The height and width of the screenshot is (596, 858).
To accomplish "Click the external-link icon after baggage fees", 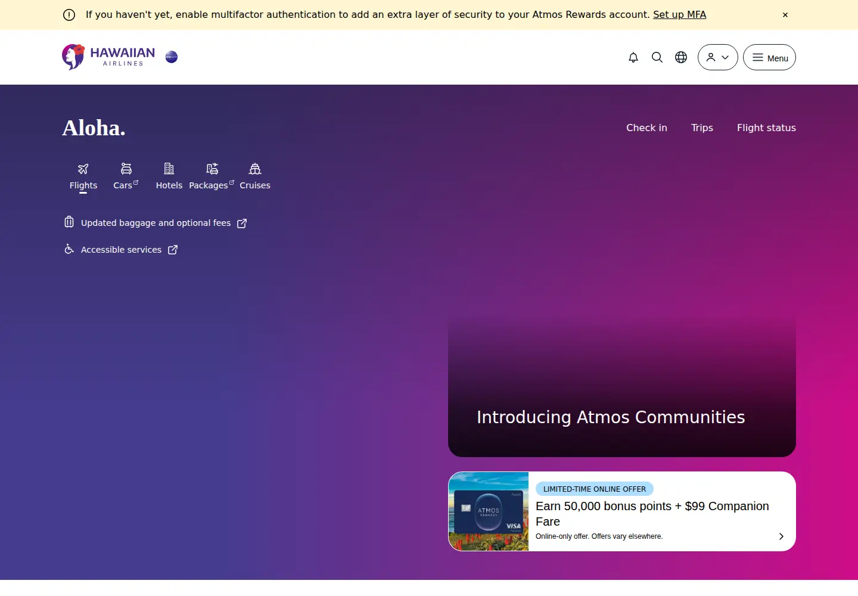I will 242,223.
